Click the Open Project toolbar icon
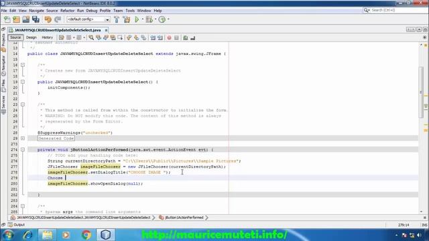Viewport: 429px width, 241px height. coord(26,19)
